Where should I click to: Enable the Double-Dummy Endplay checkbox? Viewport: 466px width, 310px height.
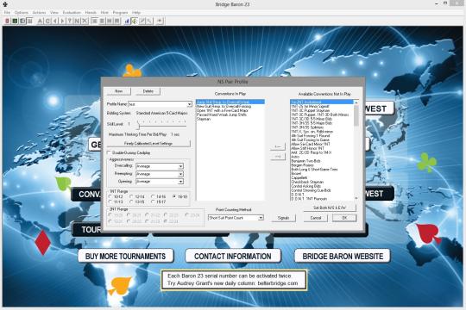click(109, 152)
